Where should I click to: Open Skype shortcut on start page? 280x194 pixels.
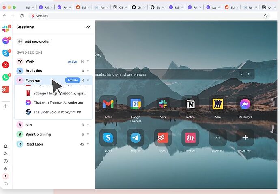[x=108, y=137]
